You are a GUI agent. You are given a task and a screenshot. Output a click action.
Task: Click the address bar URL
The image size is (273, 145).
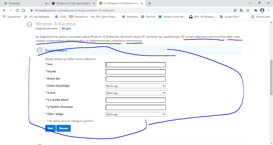click(x=75, y=10)
